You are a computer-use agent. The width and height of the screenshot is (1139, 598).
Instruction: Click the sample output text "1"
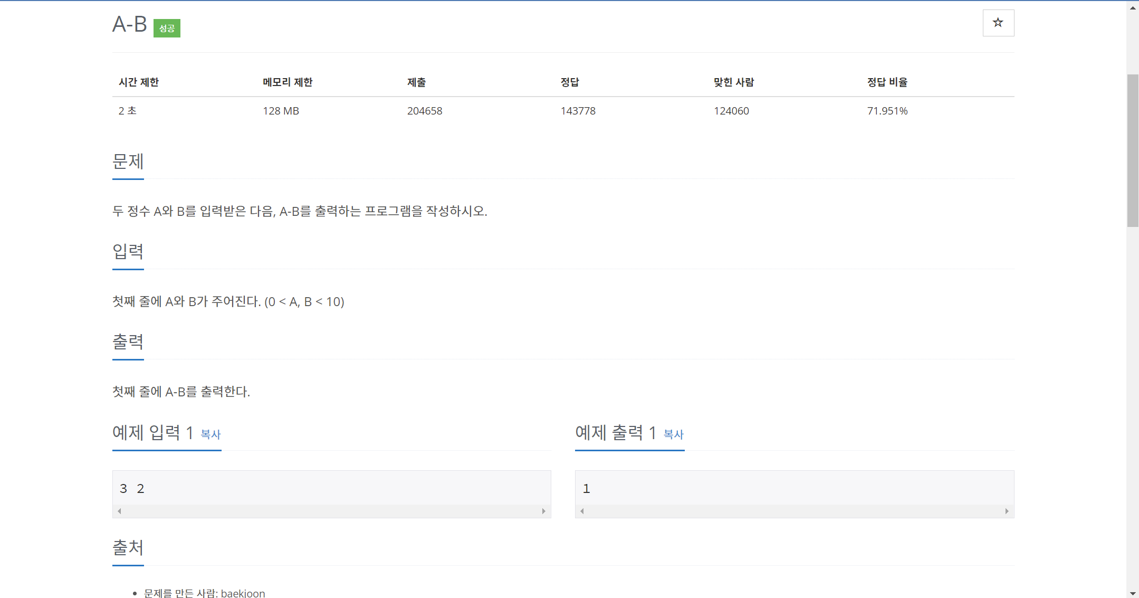586,489
